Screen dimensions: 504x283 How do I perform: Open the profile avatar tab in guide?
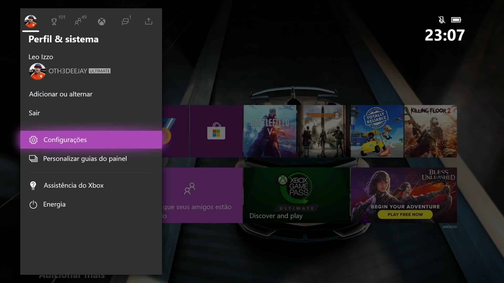(31, 21)
